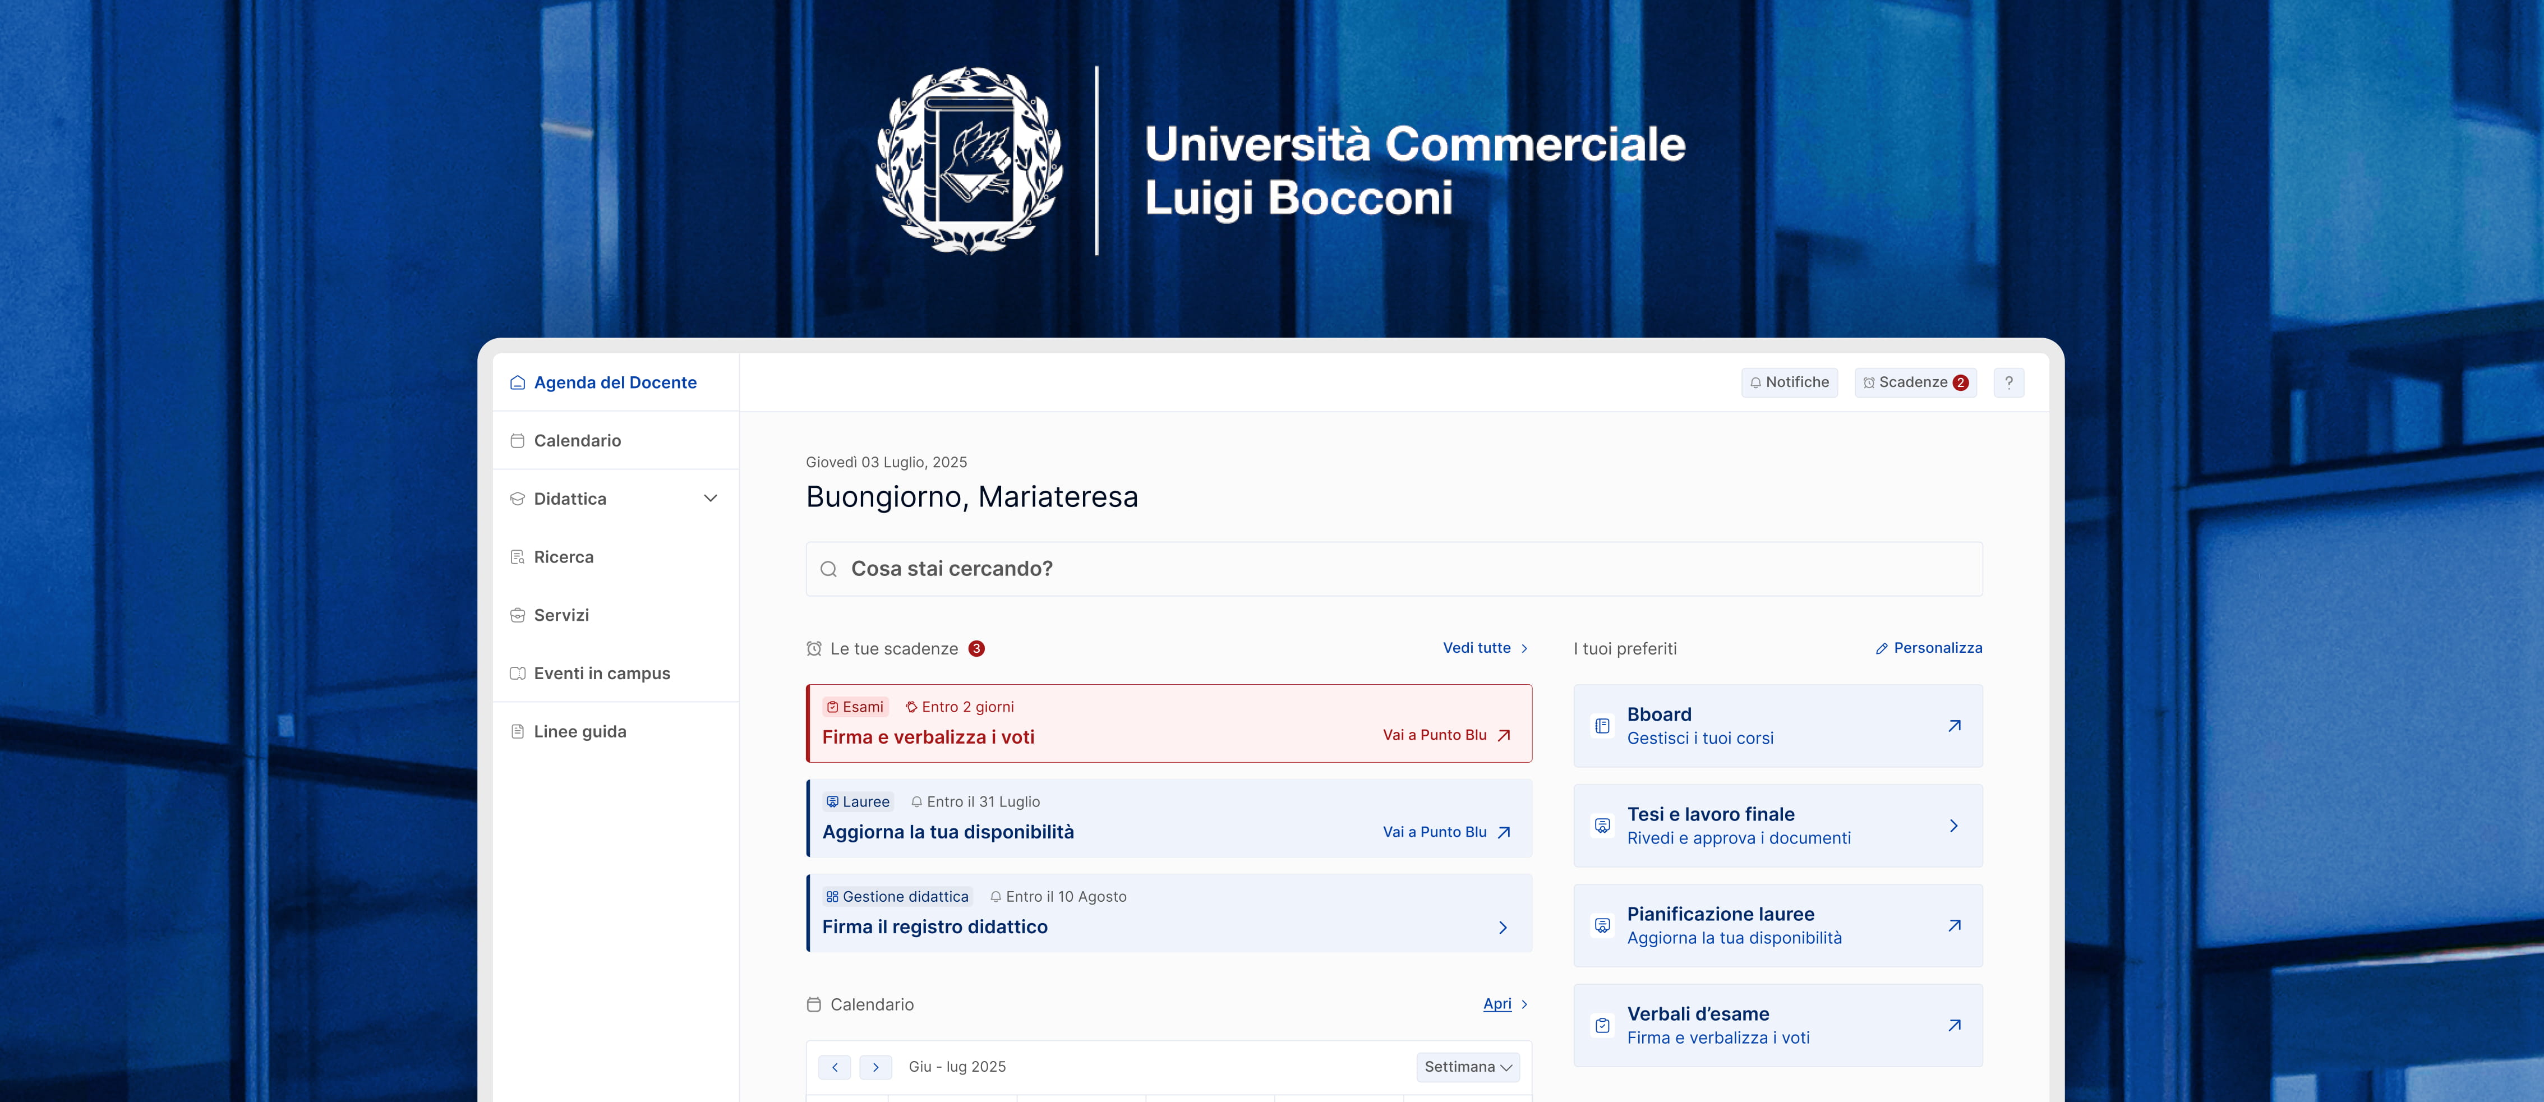The width and height of the screenshot is (2544, 1102).
Task: Click the Eventi in campus book icon
Action: pos(518,674)
